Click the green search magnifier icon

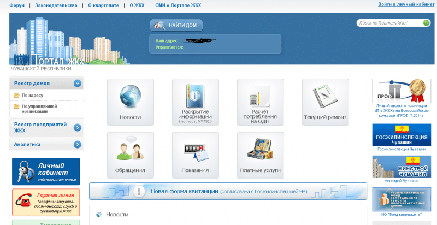(x=426, y=23)
